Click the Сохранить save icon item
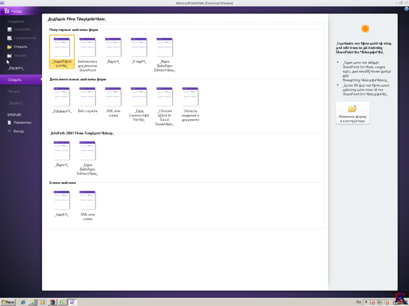 pos(19,29)
